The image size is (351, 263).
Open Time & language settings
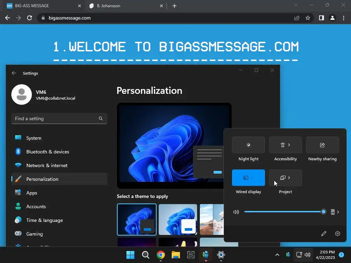[59, 220]
